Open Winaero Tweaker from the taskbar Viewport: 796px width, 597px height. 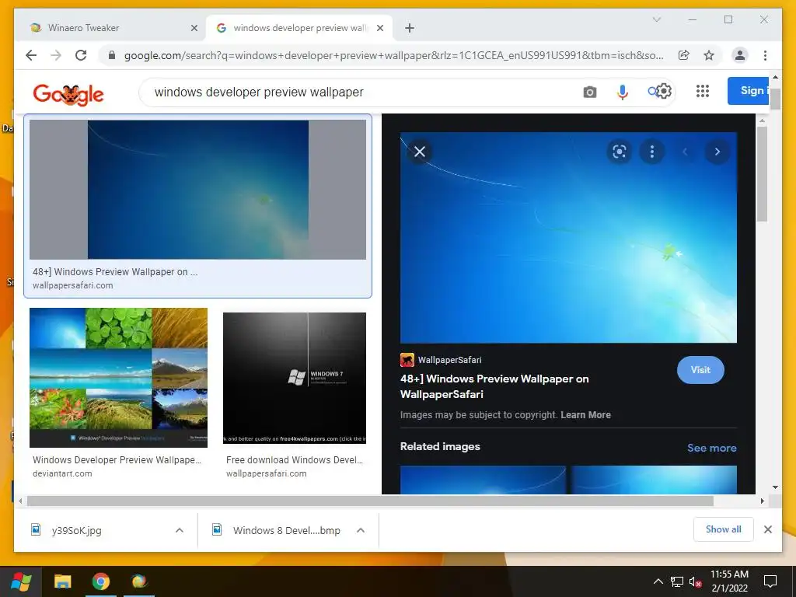click(x=139, y=581)
